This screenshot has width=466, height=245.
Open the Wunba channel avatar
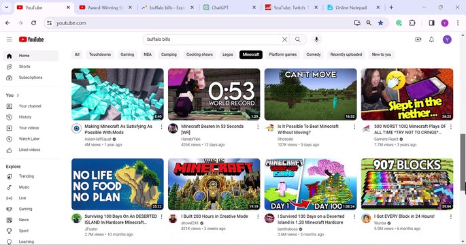(x=366, y=218)
